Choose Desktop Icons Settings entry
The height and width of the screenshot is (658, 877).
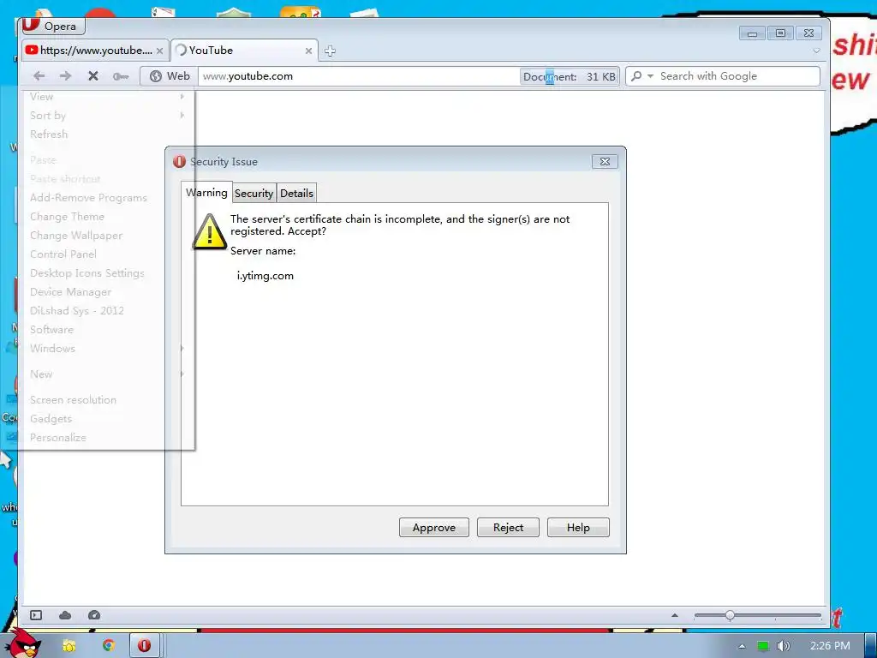[x=106, y=273]
